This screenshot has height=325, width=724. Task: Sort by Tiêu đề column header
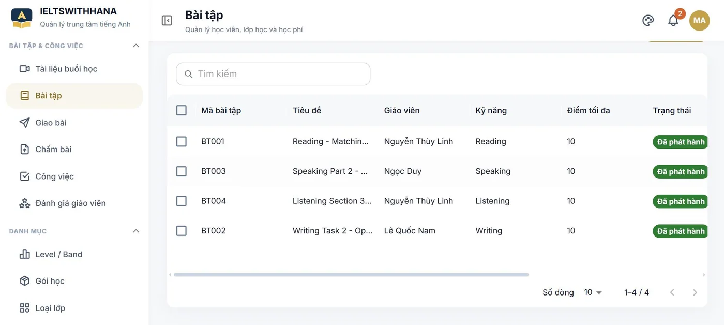click(x=307, y=110)
